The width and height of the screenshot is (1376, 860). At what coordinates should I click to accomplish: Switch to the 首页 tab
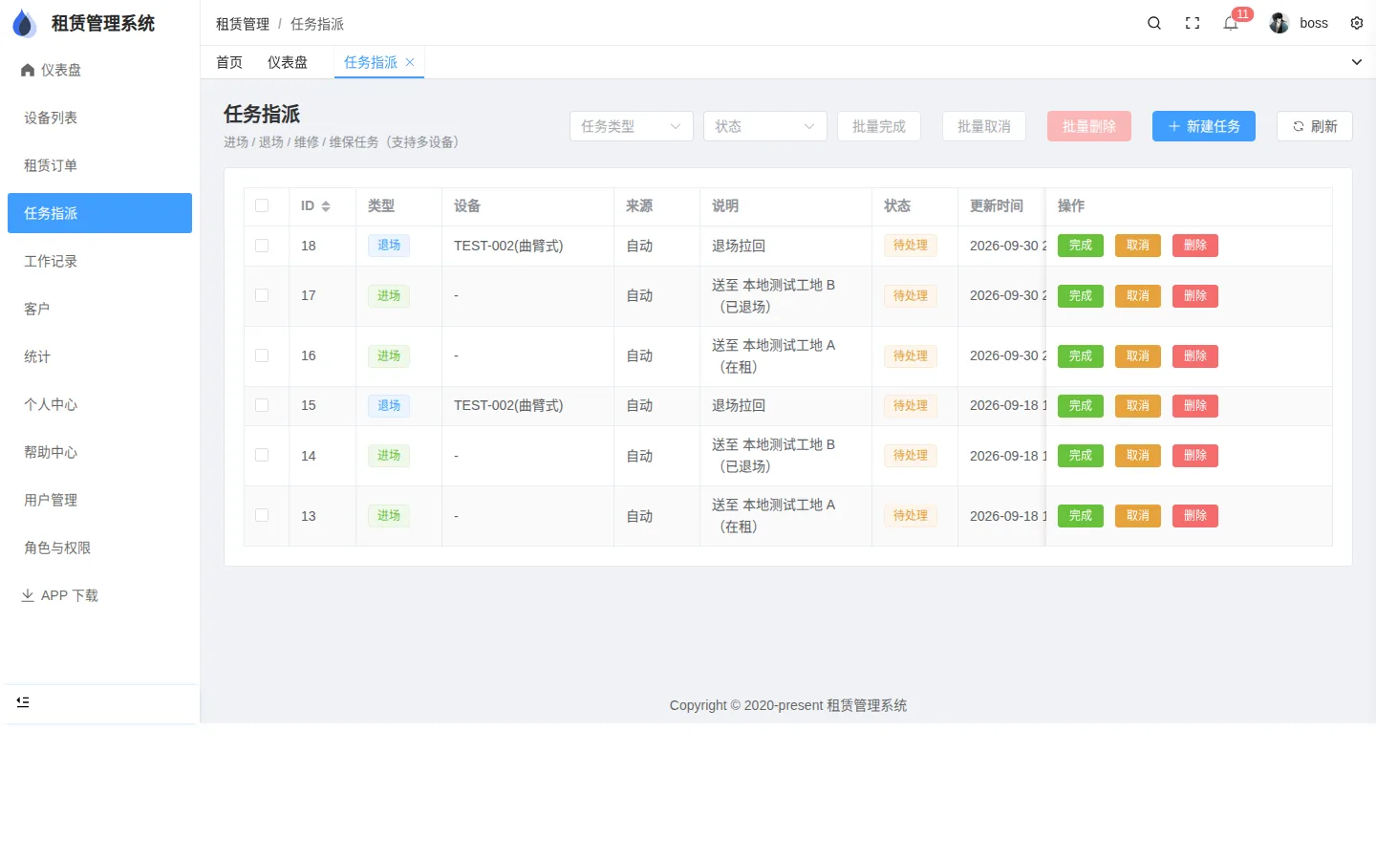[x=229, y=62]
